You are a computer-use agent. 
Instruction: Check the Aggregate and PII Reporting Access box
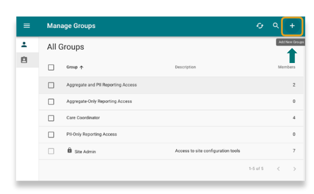51,85
